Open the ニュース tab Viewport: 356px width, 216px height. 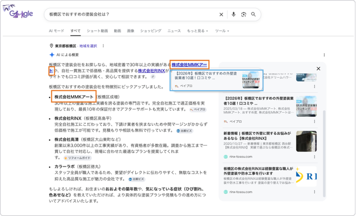coord(174,31)
